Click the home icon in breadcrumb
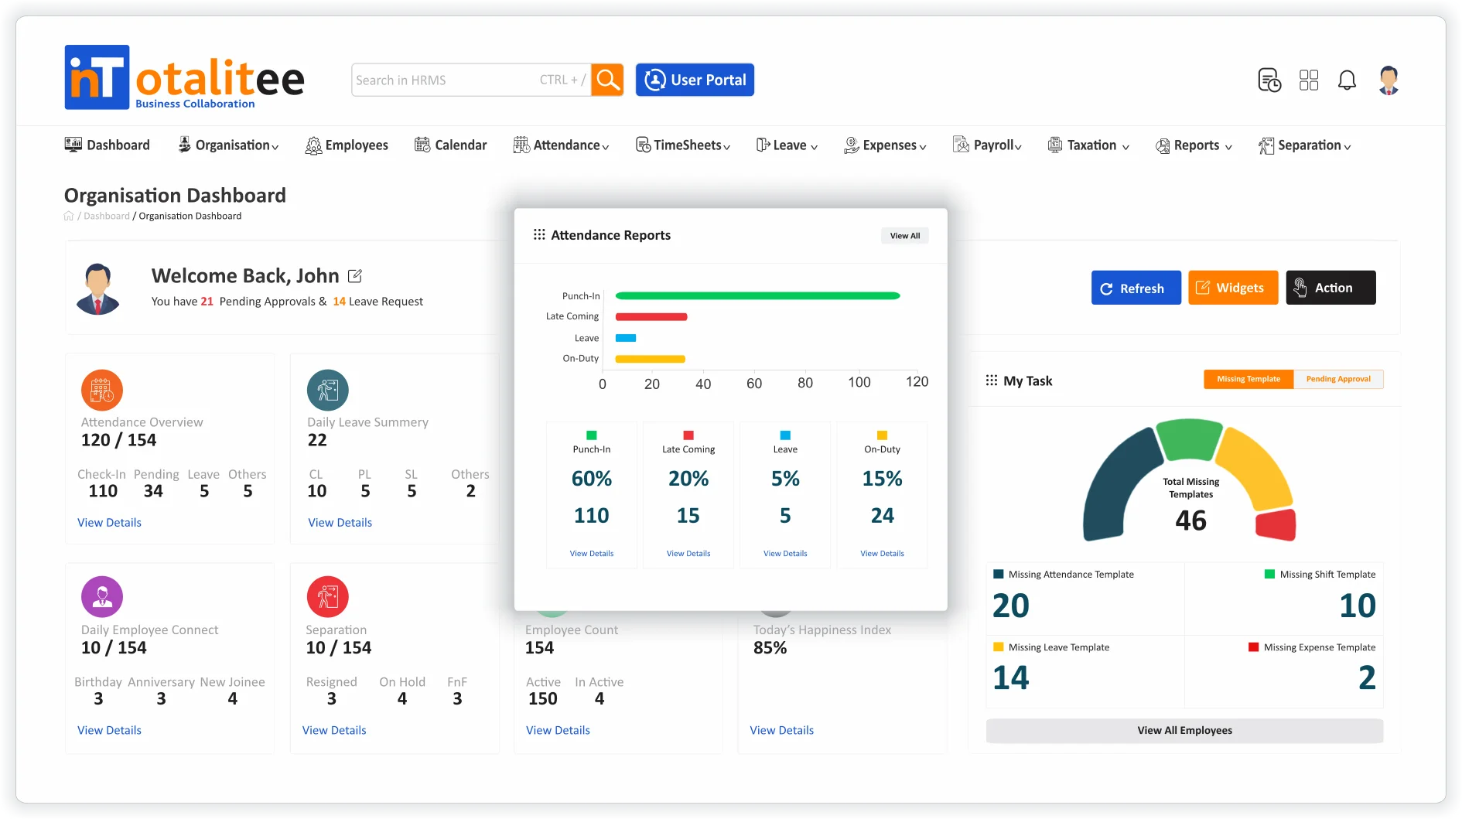Screen dimensions: 1462x819 tap(69, 217)
